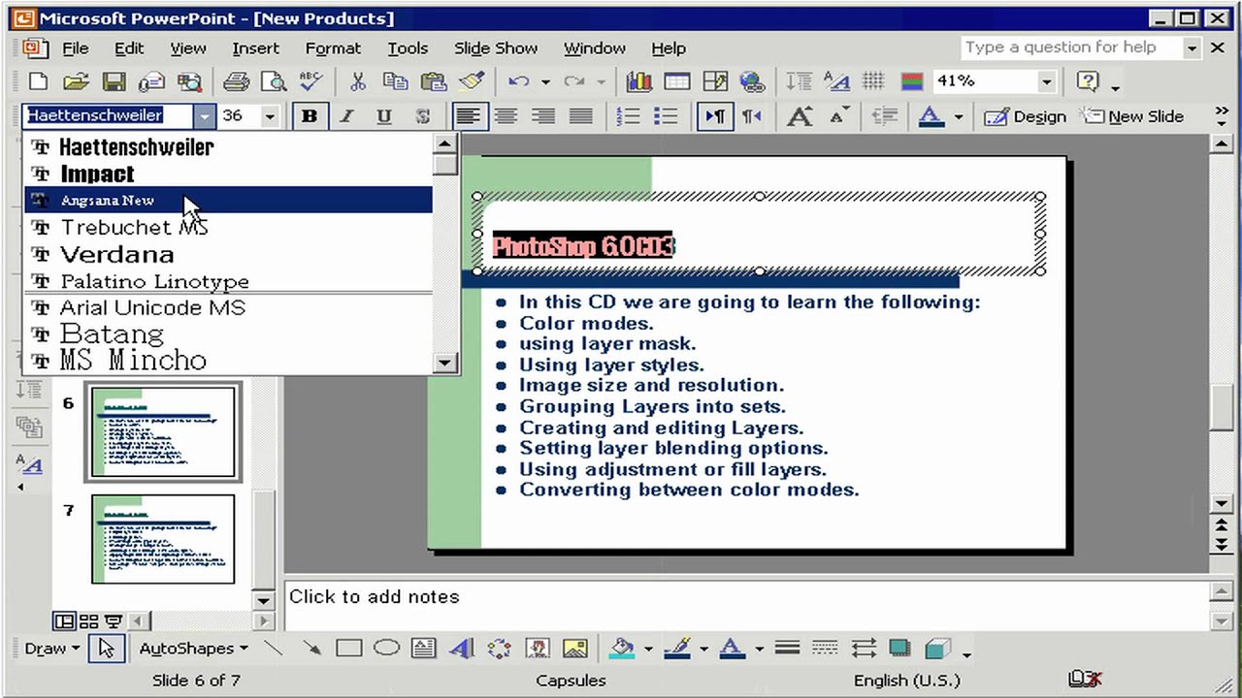Choose the Line Style icon
The width and height of the screenshot is (1242, 698).
pyautogui.click(x=787, y=649)
